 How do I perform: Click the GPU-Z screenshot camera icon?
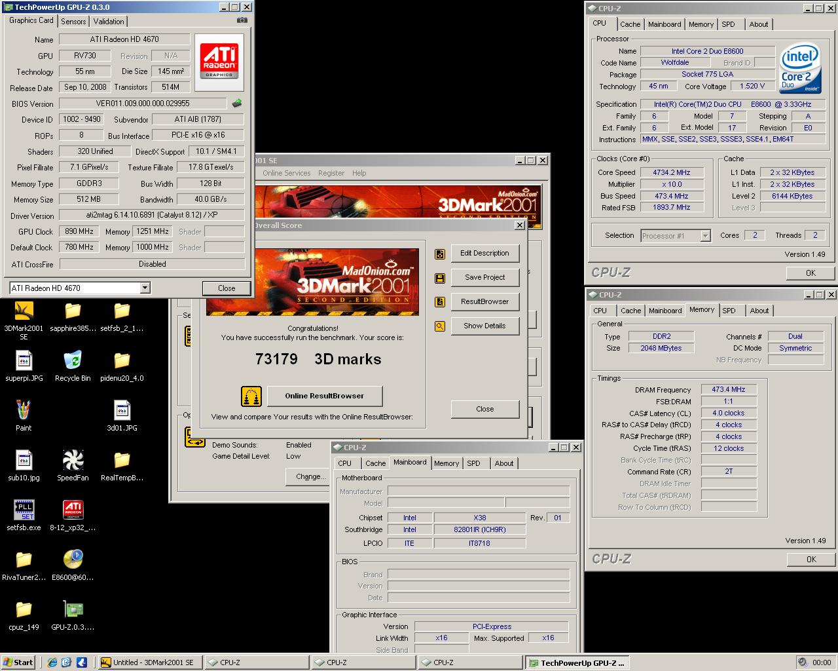point(242,20)
